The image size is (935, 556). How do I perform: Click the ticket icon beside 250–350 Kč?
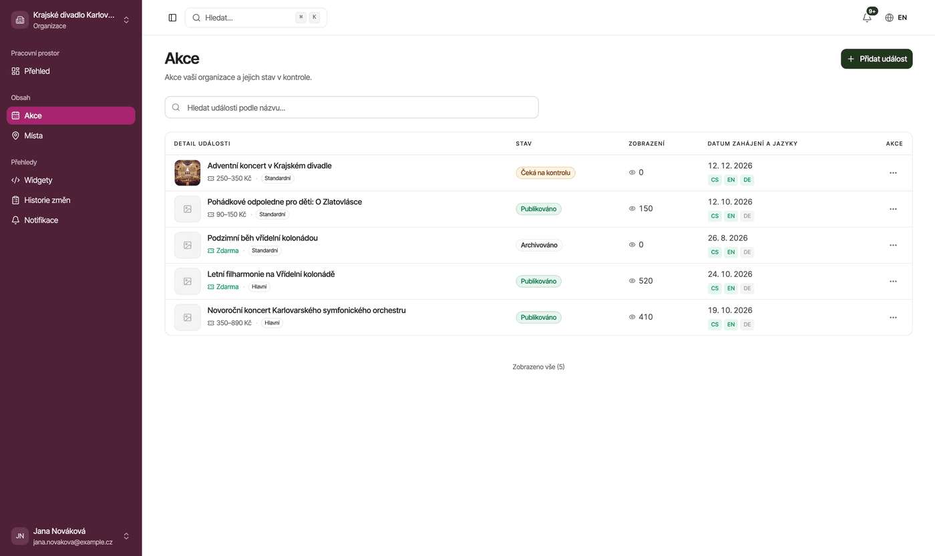coord(211,179)
